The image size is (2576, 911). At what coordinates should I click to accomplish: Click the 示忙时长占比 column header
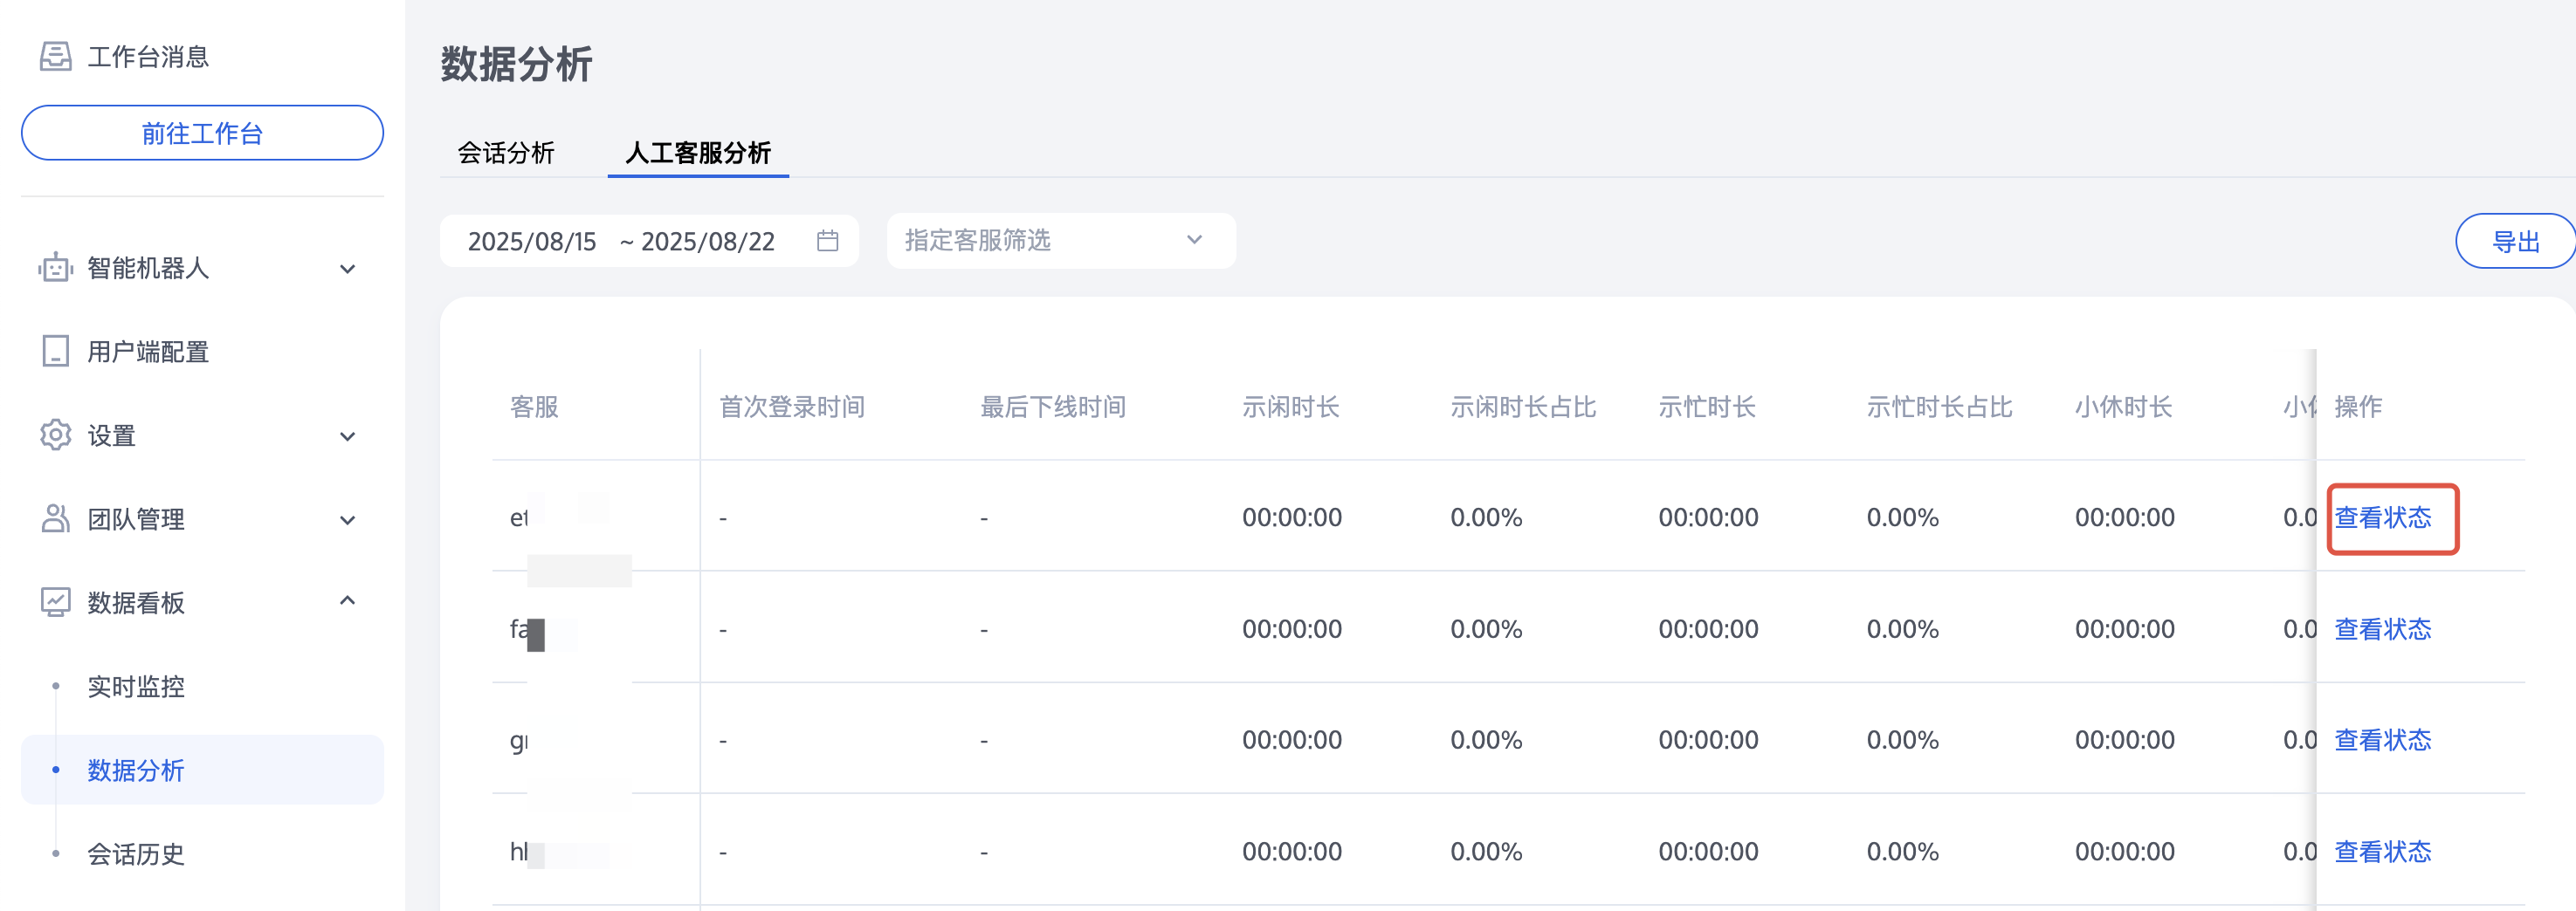(x=1939, y=407)
